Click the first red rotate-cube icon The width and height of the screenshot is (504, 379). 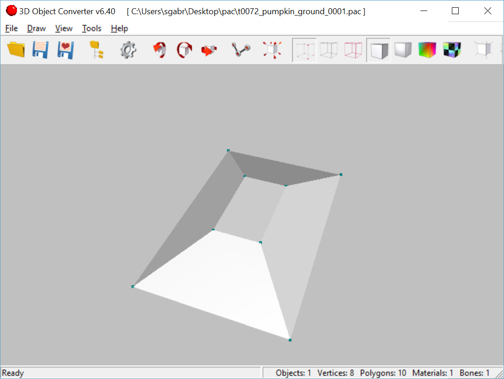(x=159, y=49)
